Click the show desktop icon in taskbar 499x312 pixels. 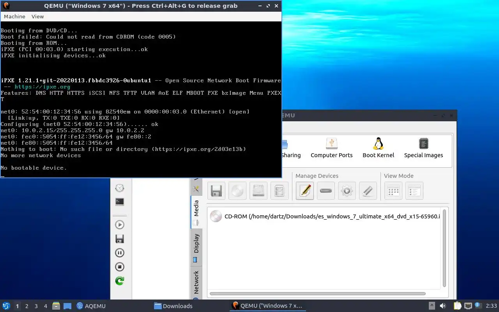click(x=67, y=306)
